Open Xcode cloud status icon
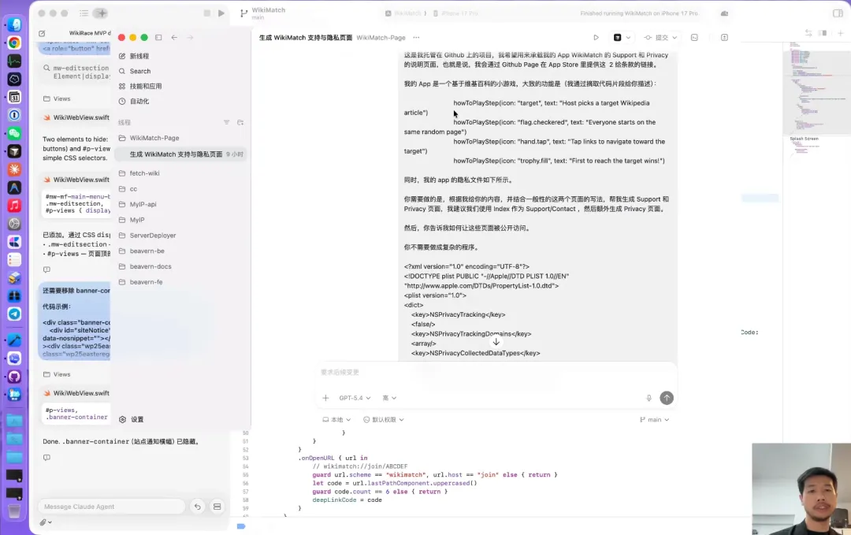851x535 pixels. click(x=725, y=13)
